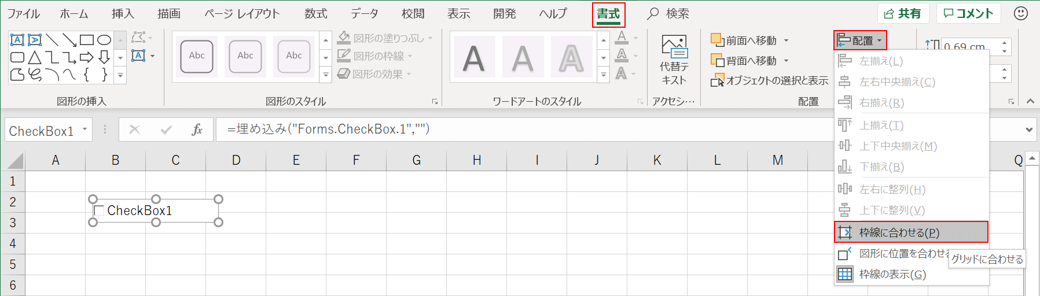
Task: Click the formula bar cancel X icon
Action: tap(134, 129)
